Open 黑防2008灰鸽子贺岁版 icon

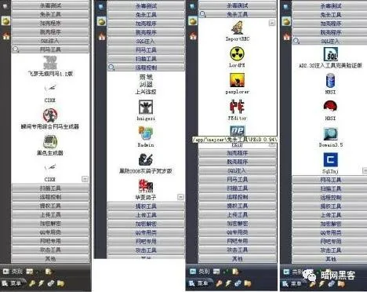click(146, 159)
